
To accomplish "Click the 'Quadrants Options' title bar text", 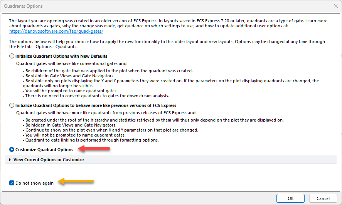I will [x=24, y=6].
